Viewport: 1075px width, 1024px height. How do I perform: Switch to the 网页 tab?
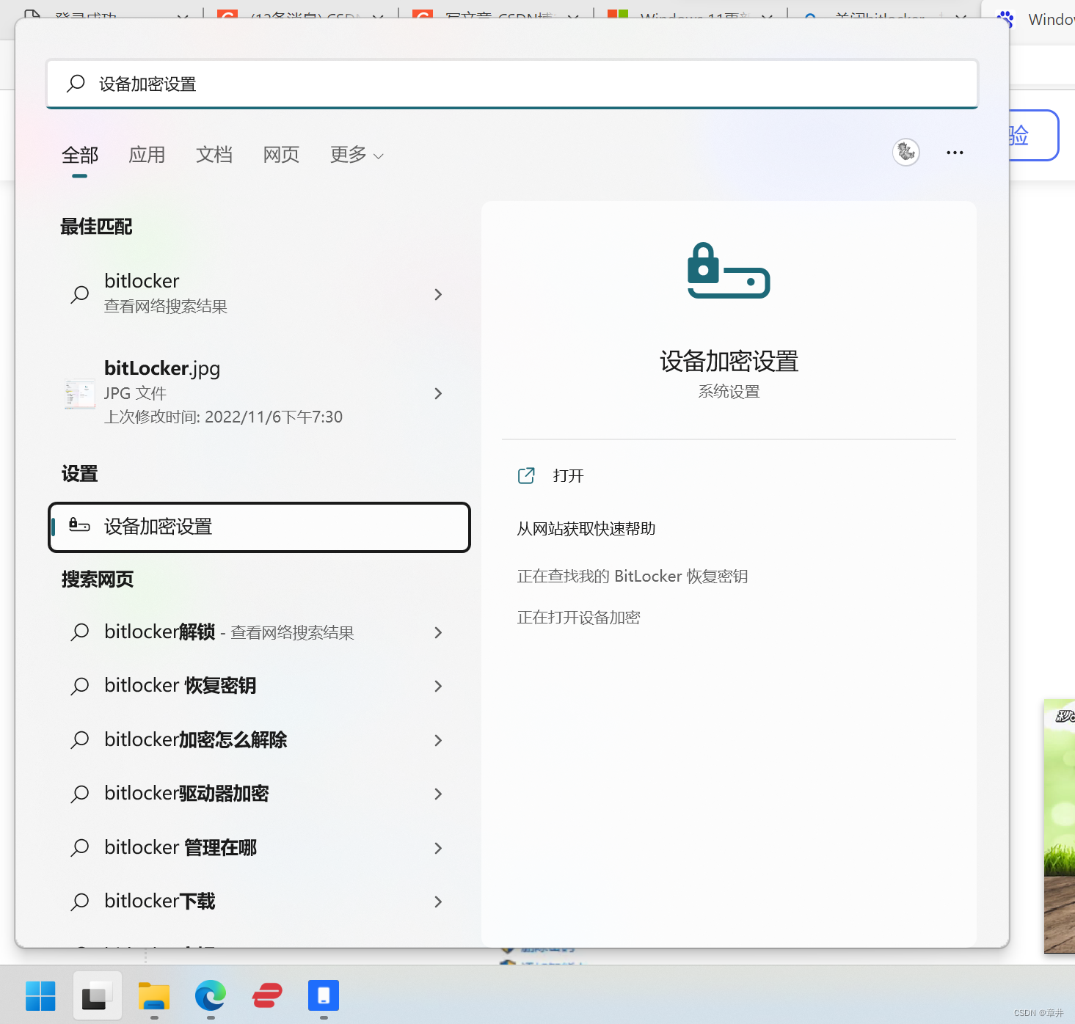[281, 155]
